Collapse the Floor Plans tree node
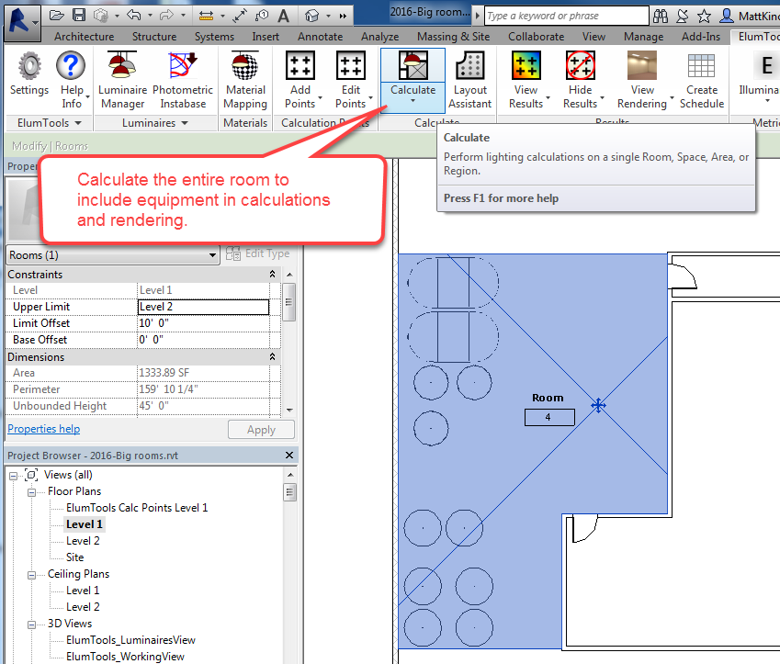 point(32,492)
